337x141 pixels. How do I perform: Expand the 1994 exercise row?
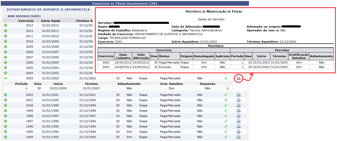(x=5, y=137)
